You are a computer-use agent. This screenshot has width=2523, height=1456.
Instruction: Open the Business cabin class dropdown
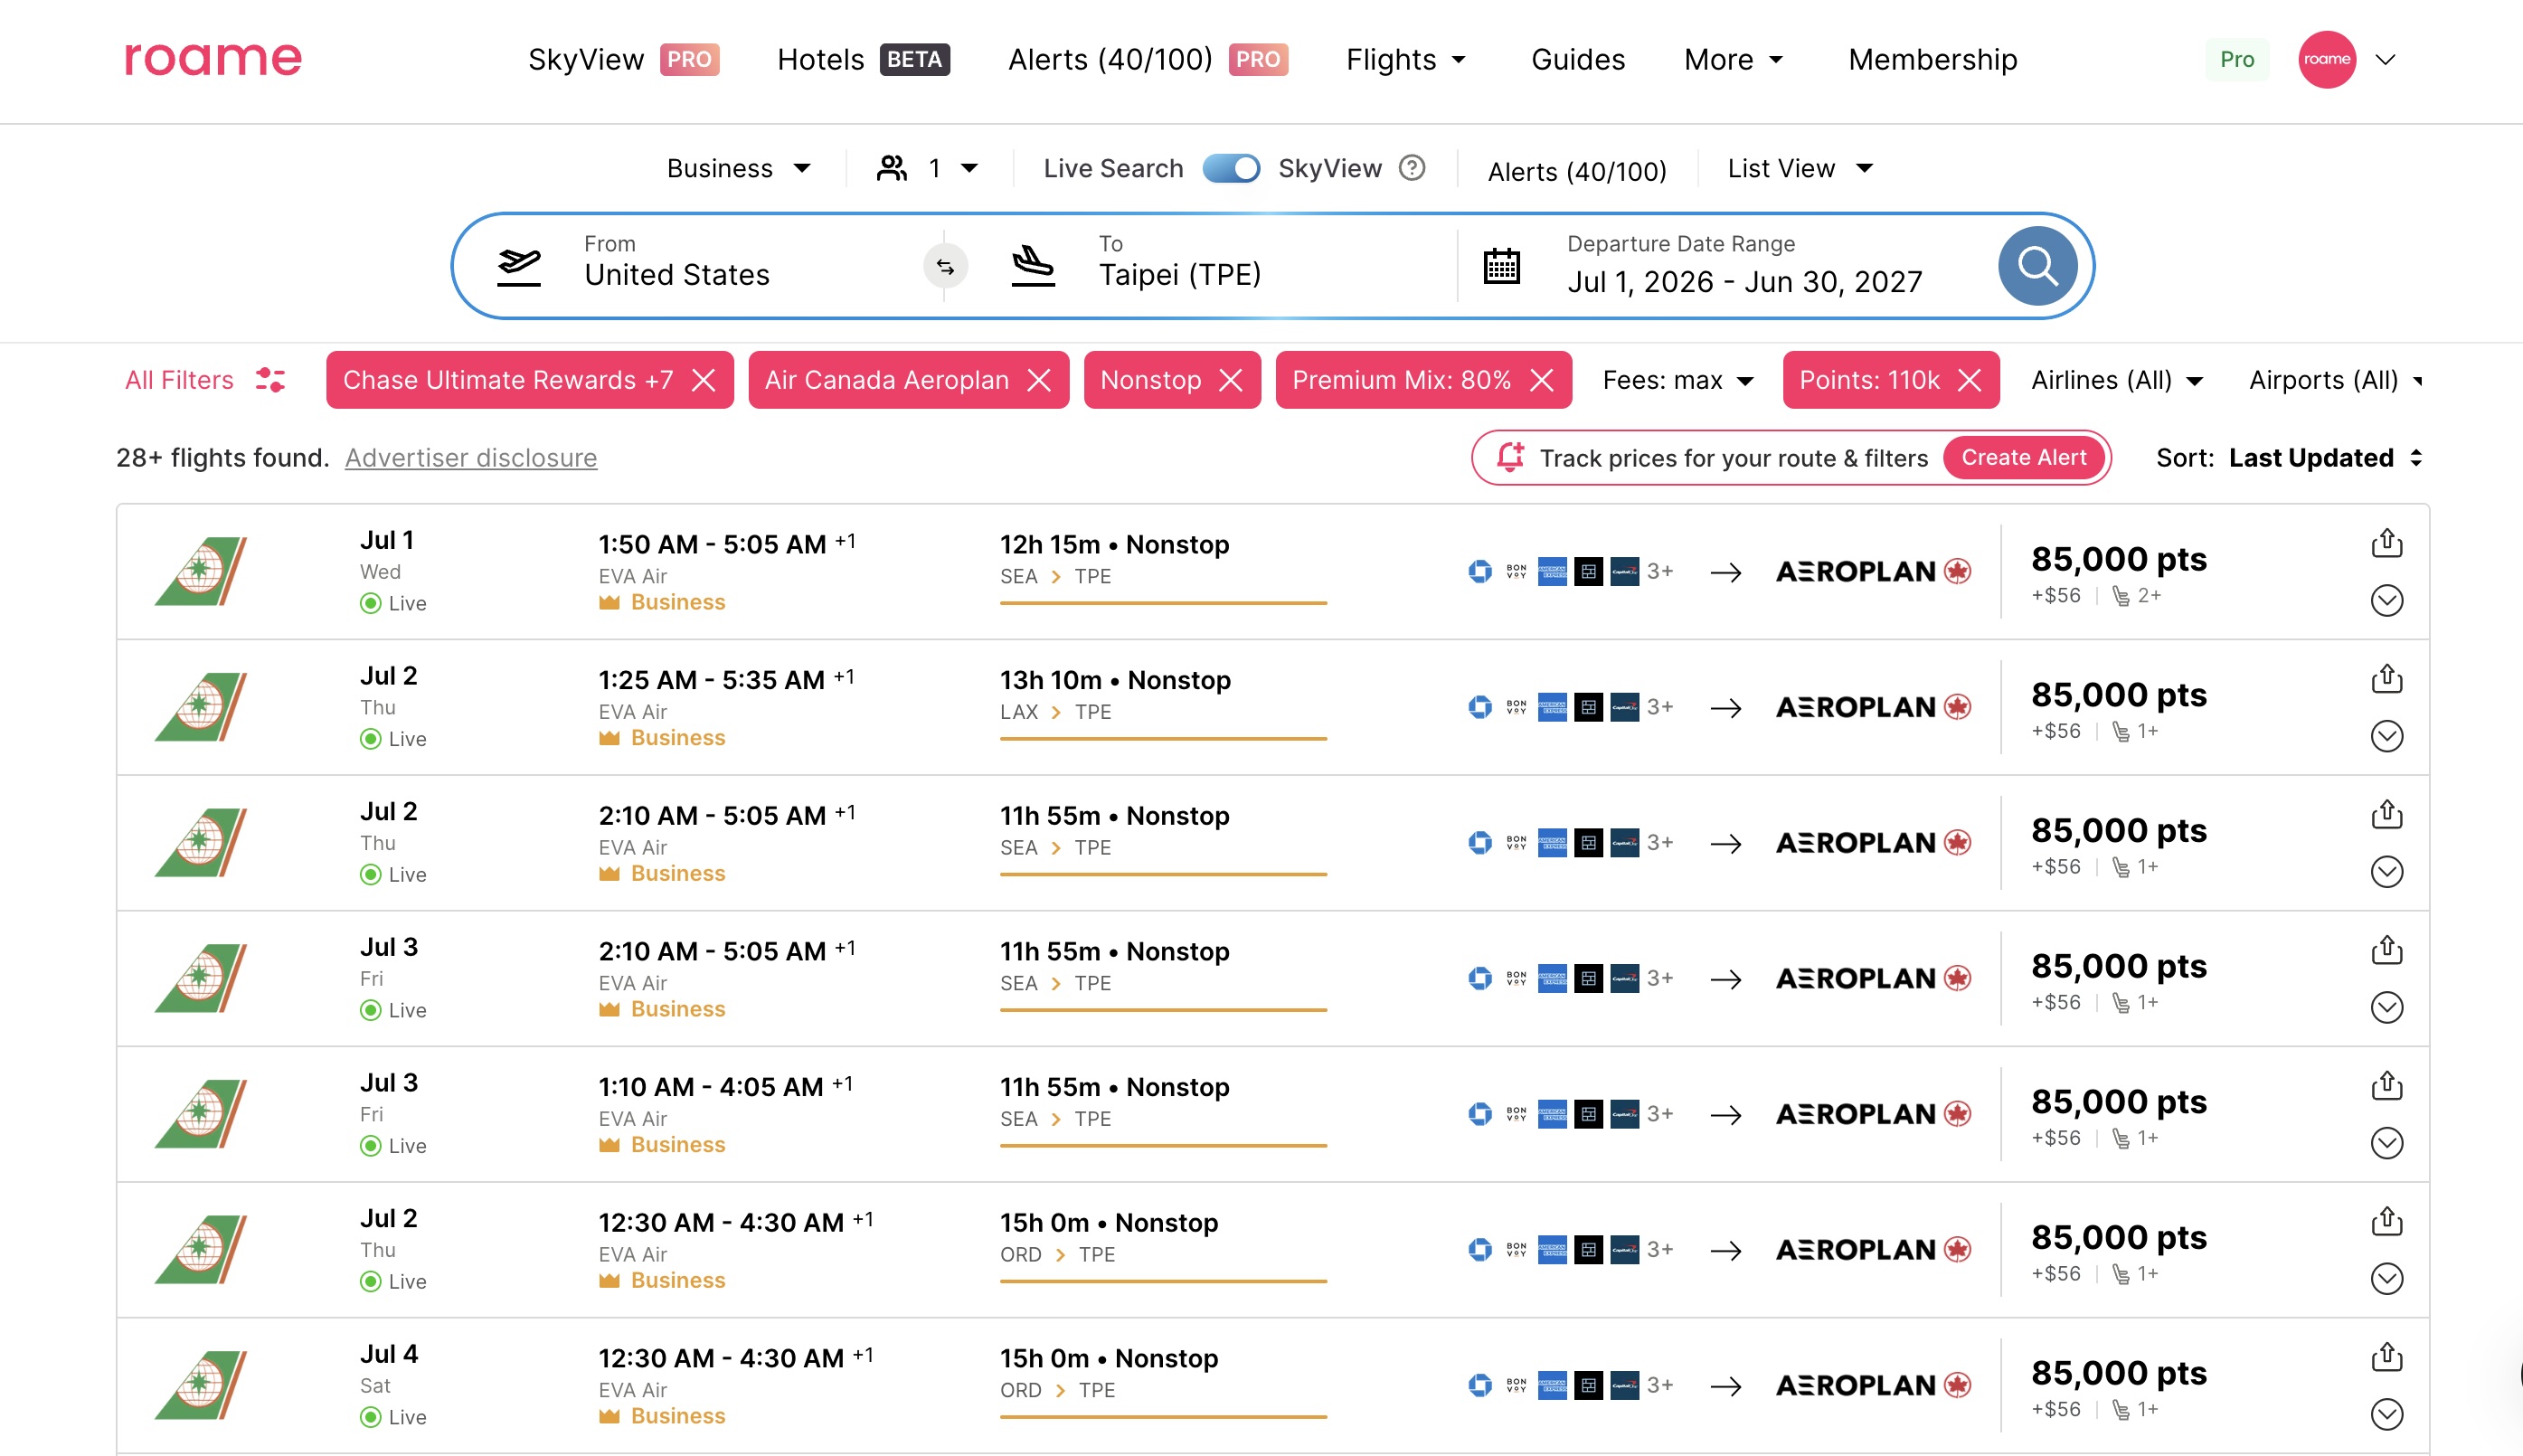point(739,168)
